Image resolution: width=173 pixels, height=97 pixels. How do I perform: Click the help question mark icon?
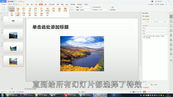point(166,4)
